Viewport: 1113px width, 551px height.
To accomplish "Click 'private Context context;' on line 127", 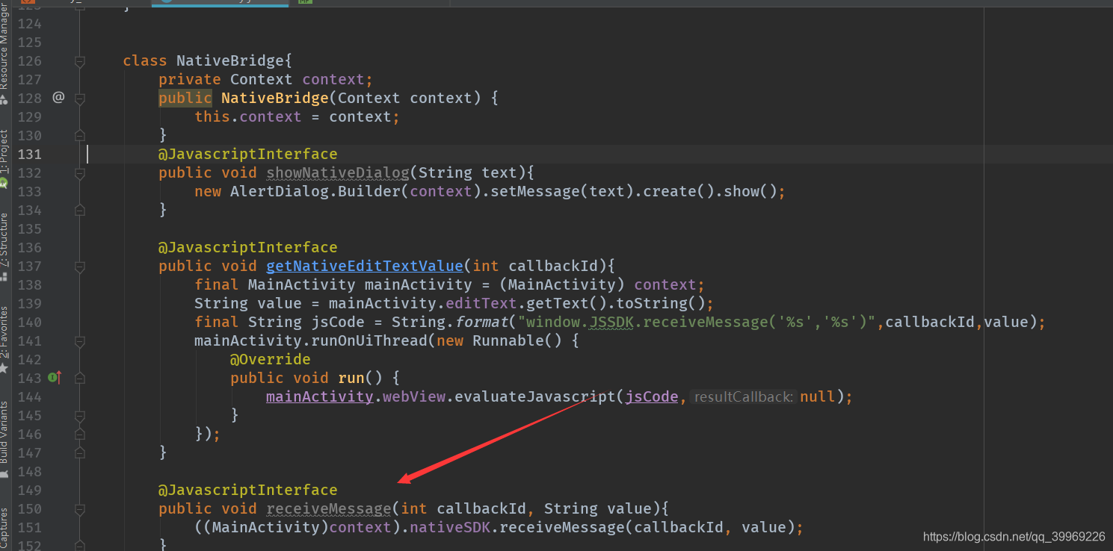I will (x=266, y=79).
